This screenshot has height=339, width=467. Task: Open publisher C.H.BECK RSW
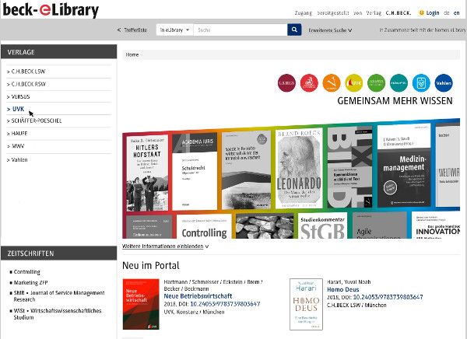pyautogui.click(x=28, y=84)
